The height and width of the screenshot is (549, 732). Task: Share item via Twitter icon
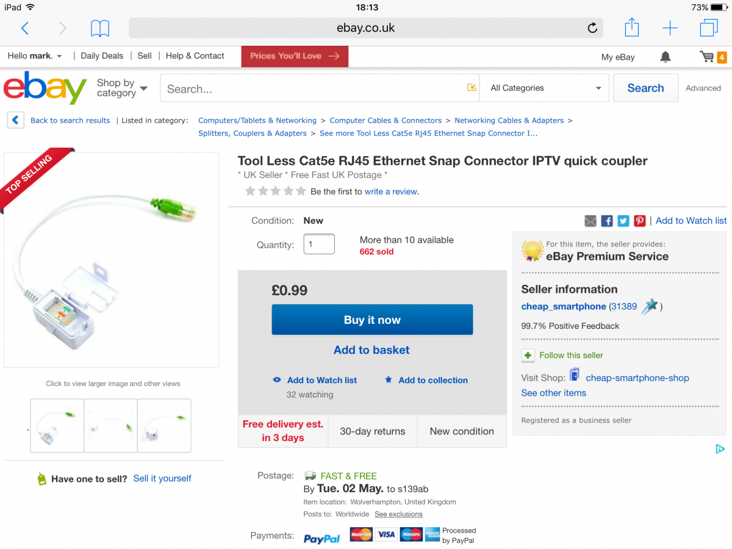pyautogui.click(x=623, y=221)
